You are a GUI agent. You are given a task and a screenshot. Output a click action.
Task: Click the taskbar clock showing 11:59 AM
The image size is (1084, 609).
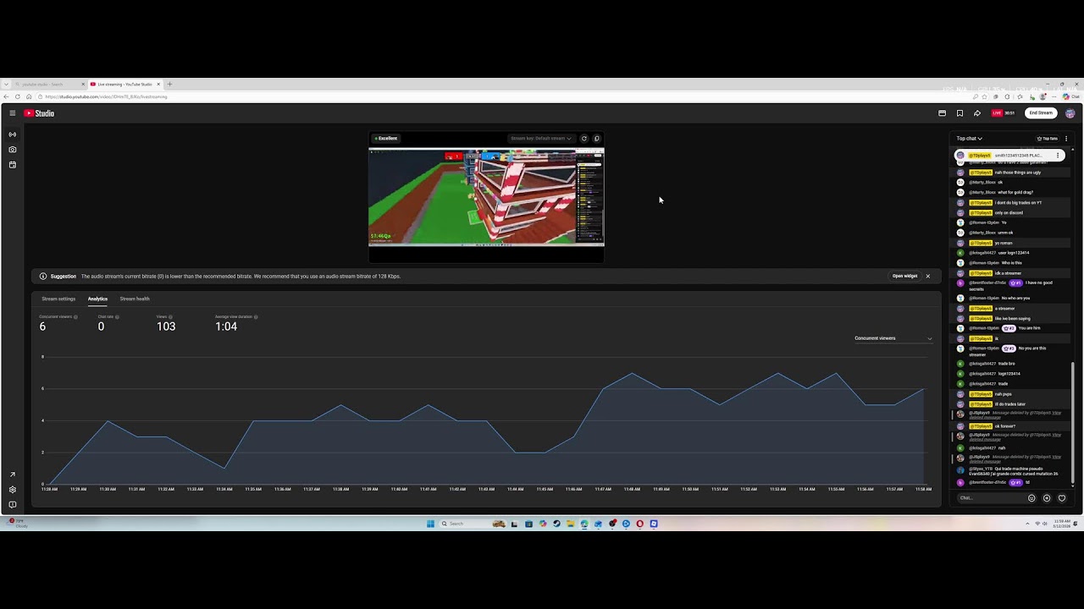pyautogui.click(x=1063, y=524)
